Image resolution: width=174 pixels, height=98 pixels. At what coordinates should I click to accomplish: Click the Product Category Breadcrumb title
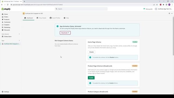[x=98, y=92]
